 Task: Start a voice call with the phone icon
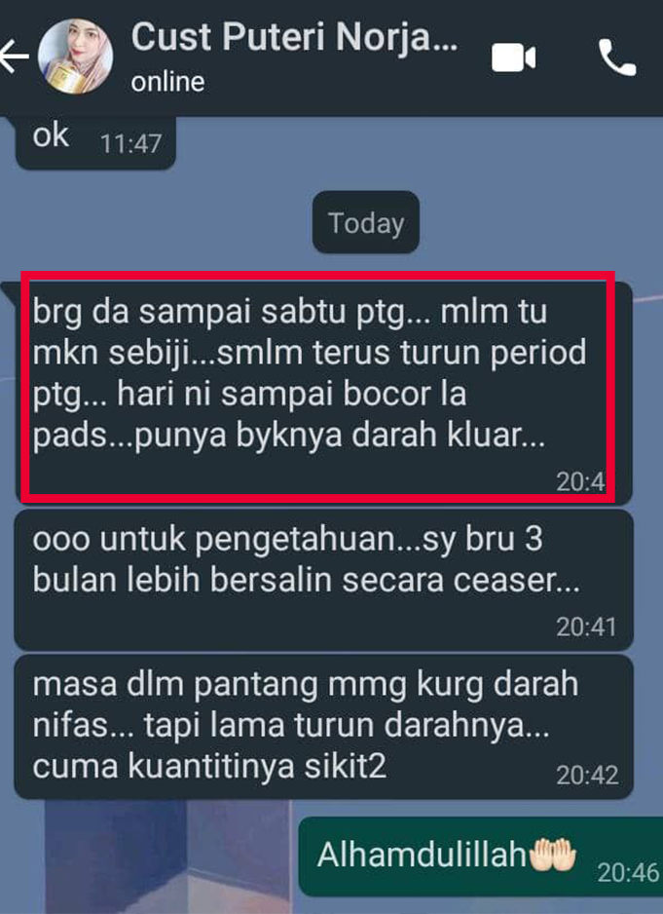click(x=617, y=57)
